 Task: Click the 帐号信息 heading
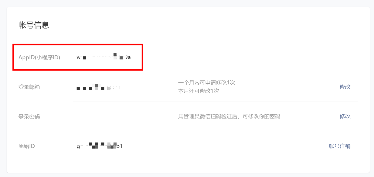pos(34,25)
